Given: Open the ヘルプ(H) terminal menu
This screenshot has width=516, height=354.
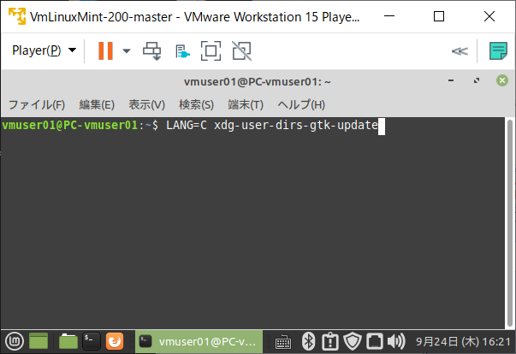Looking at the screenshot, I should 301,104.
